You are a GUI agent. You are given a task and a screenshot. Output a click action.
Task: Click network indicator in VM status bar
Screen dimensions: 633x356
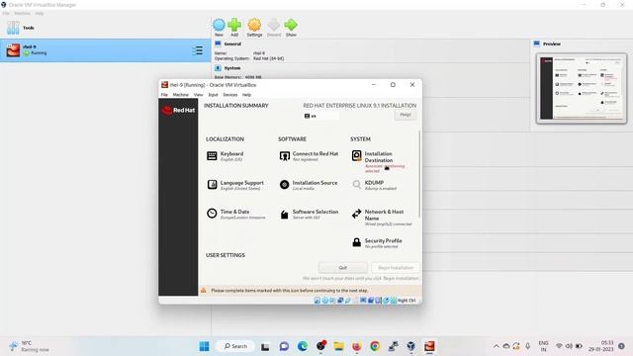point(340,301)
